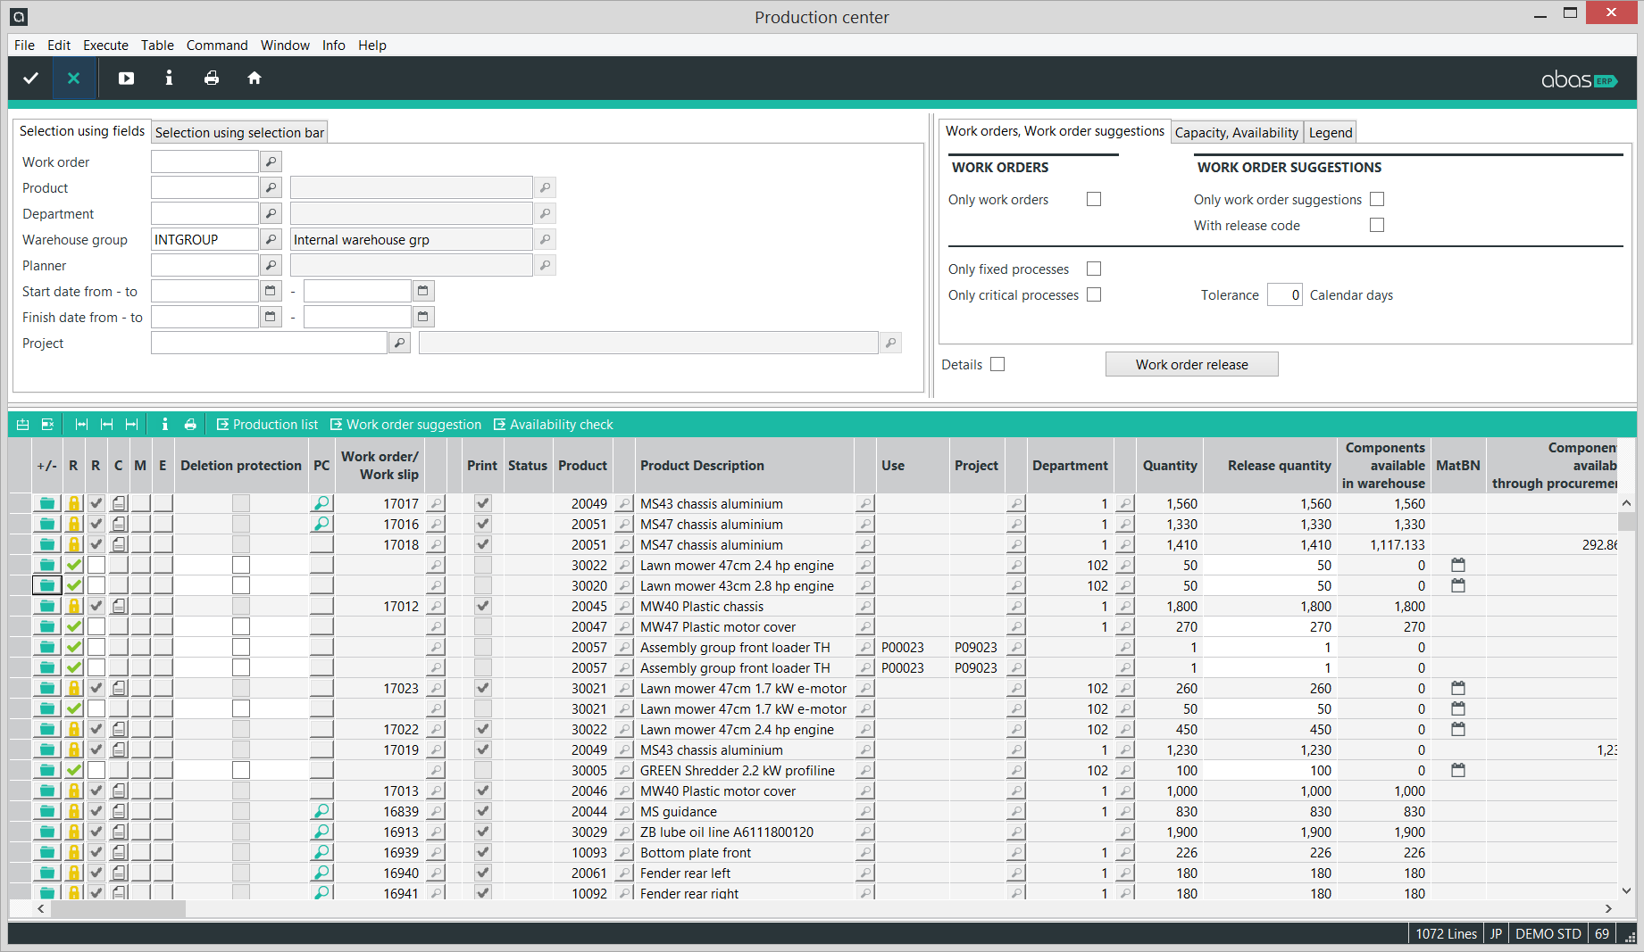The height and width of the screenshot is (952, 1644).
Task: Click the Quantity column header
Action: click(x=1170, y=466)
